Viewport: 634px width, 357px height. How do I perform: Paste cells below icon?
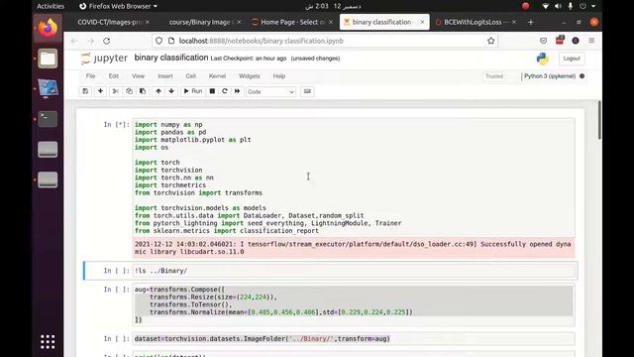pos(143,91)
